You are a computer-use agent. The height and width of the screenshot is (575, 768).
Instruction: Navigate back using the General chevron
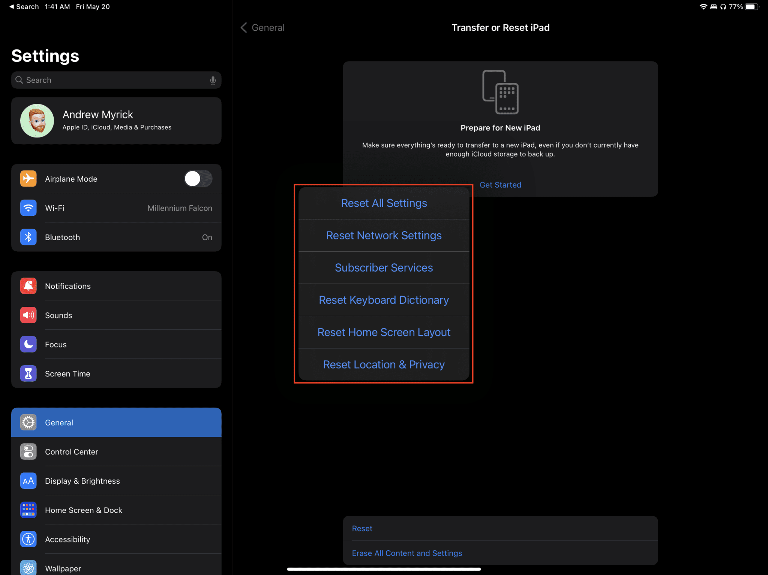pos(243,27)
